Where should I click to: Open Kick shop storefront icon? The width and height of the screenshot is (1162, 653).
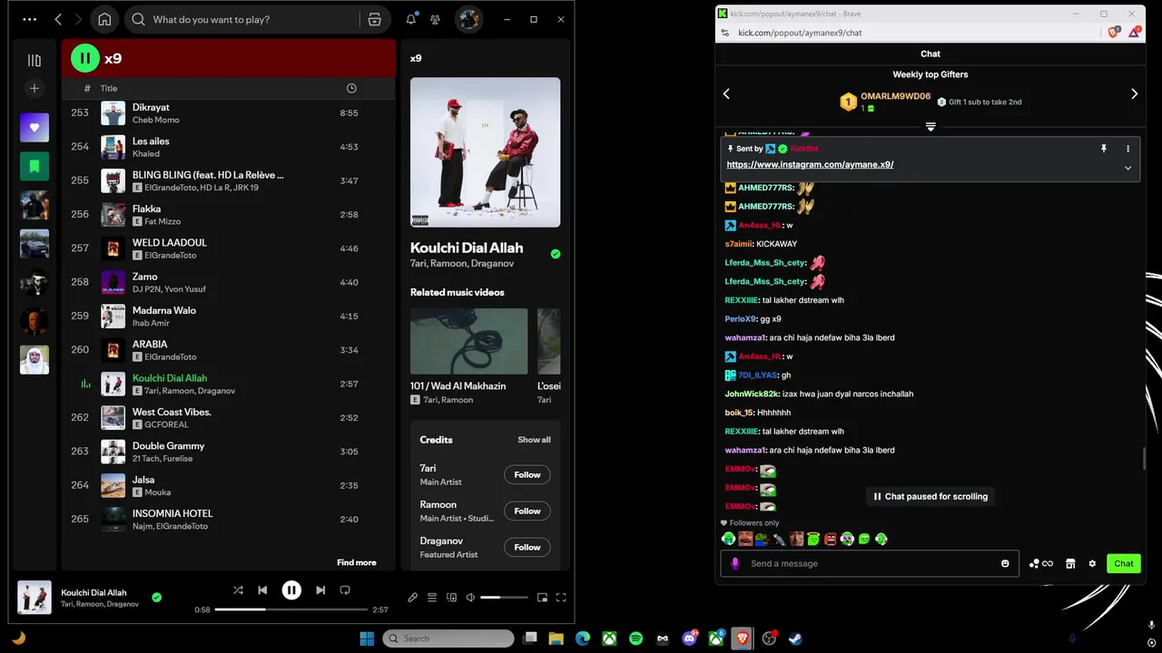1070,563
